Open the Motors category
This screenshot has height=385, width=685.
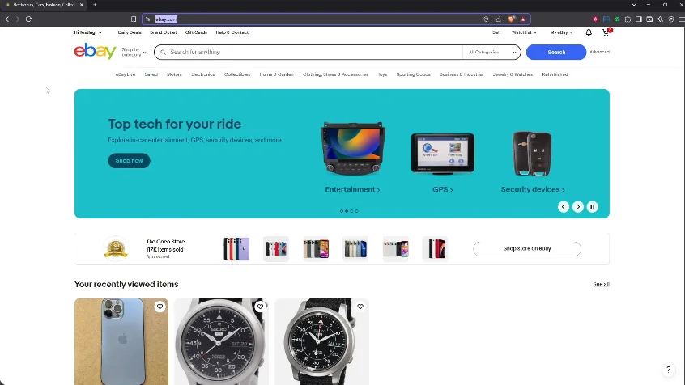[x=174, y=74]
